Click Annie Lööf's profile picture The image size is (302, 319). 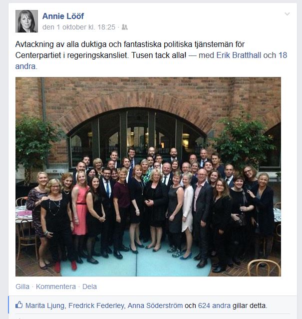click(x=26, y=21)
